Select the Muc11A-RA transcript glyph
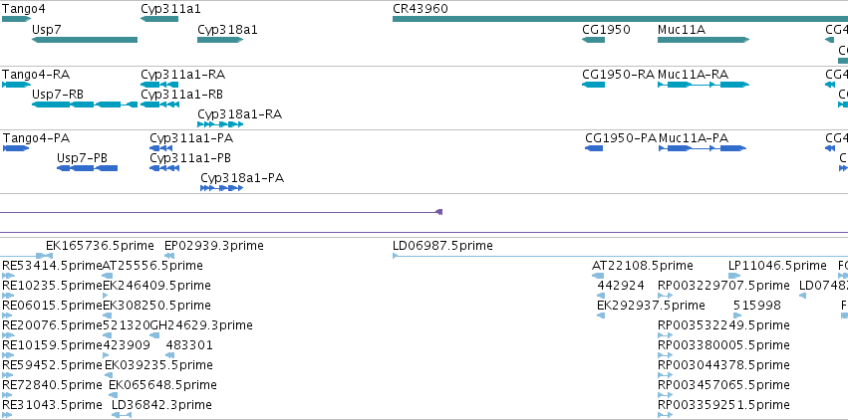Viewport: 848px width, 420px height. [x=703, y=85]
